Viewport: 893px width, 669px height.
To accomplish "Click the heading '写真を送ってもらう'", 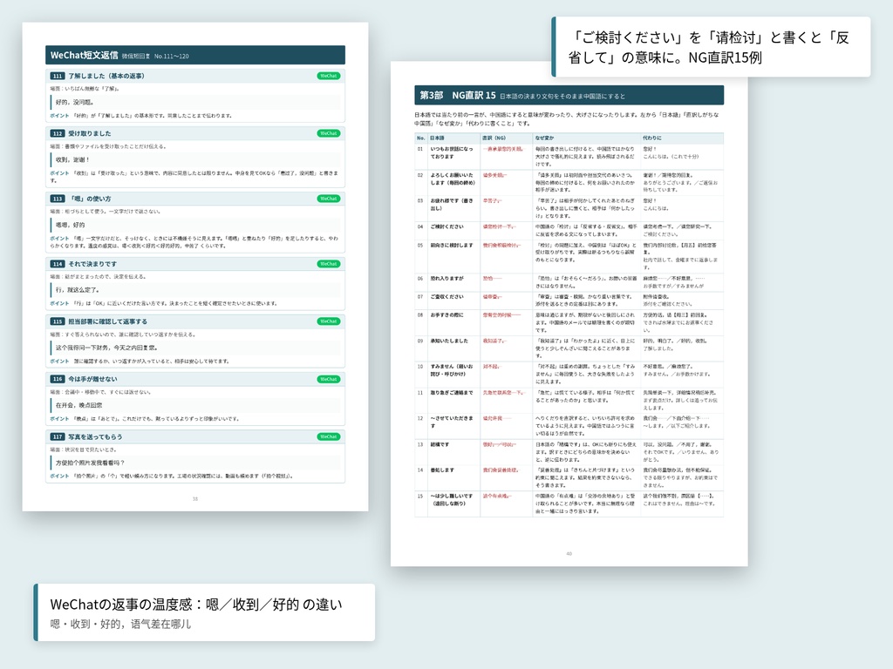I will pos(95,437).
